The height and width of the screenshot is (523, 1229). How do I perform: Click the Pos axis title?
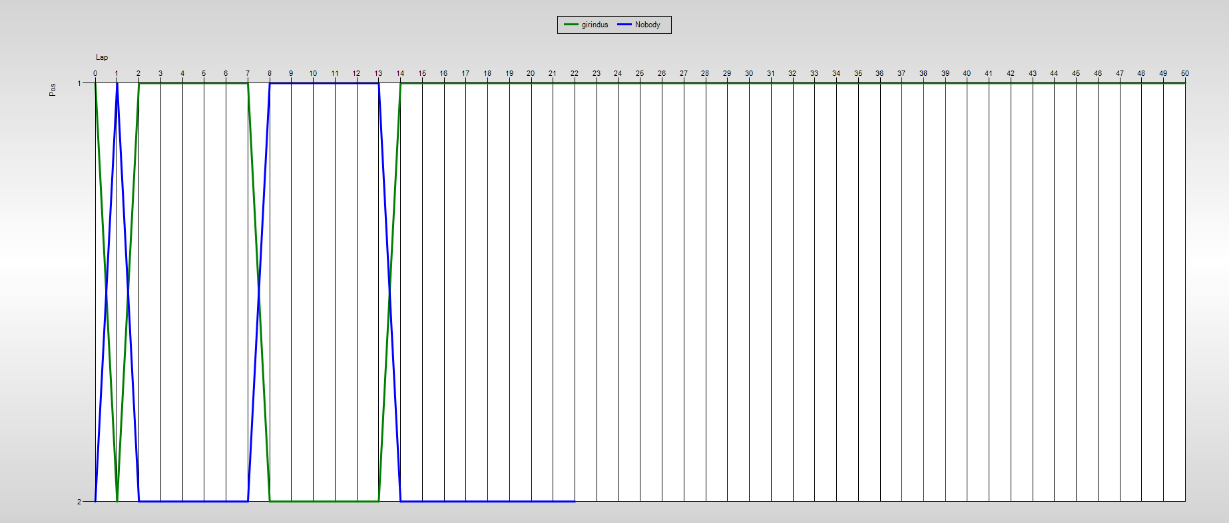point(53,90)
